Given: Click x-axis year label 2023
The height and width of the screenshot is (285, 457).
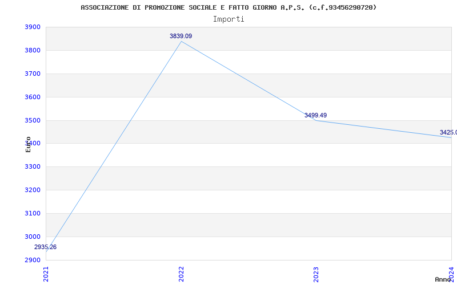Looking at the screenshot, I should (316, 274).
